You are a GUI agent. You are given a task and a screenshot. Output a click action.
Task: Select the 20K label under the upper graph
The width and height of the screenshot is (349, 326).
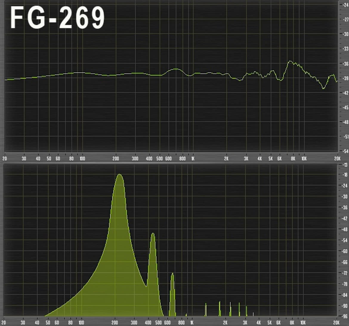[x=337, y=159]
